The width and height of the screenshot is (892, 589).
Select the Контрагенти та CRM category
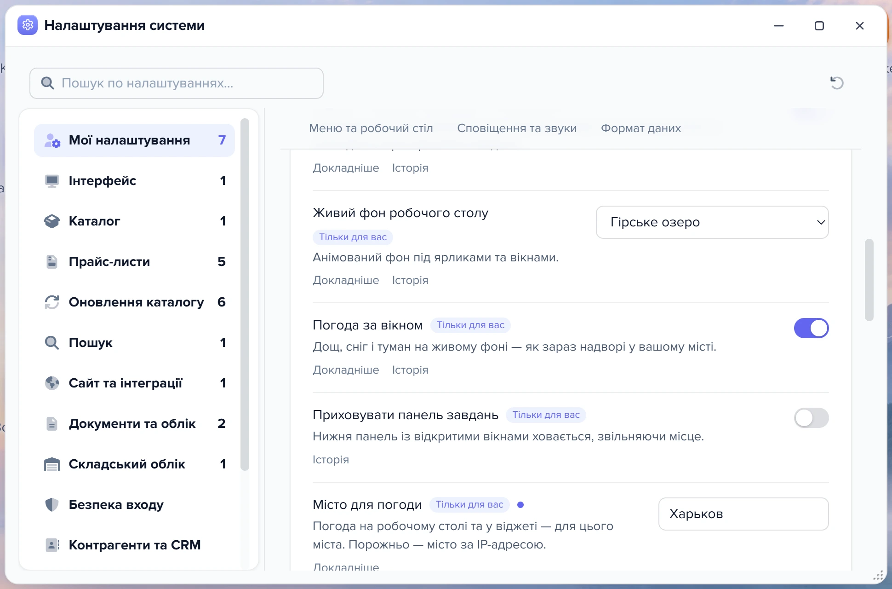134,545
